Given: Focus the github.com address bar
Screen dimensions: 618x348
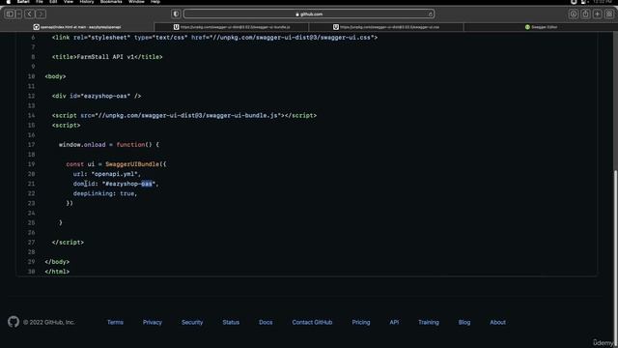Looking at the screenshot, I should (x=309, y=14).
